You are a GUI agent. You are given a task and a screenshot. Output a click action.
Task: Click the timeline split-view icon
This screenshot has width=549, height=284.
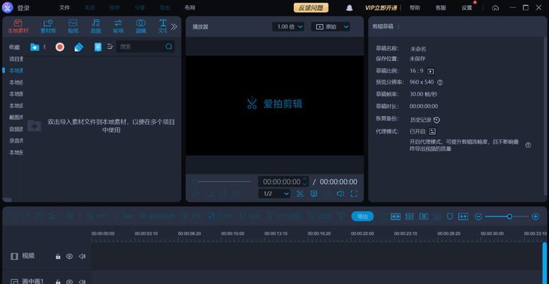coord(409,217)
